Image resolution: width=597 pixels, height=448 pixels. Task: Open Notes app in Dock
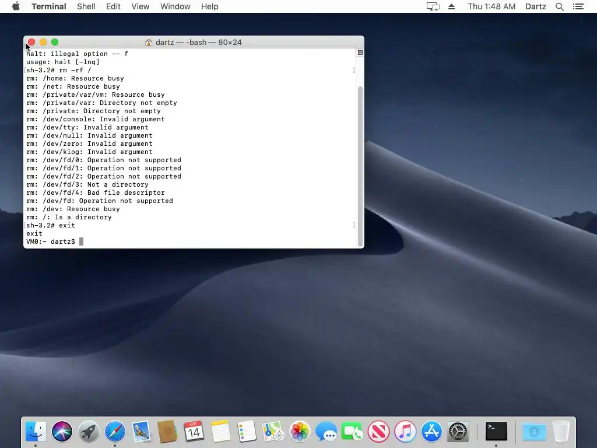[x=220, y=432]
